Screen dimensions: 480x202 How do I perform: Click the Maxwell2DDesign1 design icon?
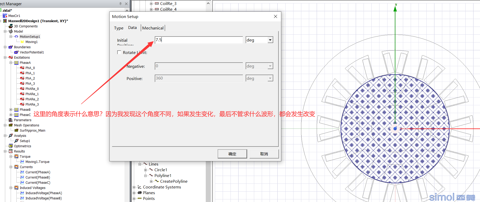5,21
